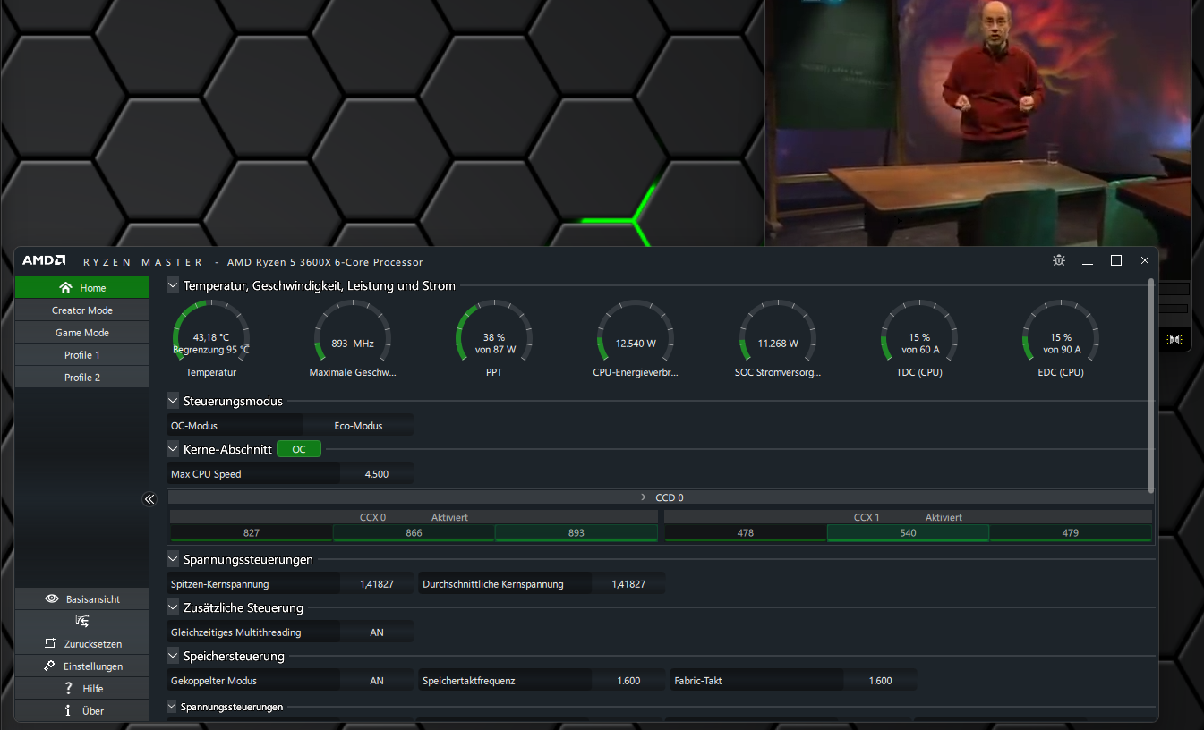
Task: Click the Fabric-Takt 1.600 field
Action: (880, 680)
